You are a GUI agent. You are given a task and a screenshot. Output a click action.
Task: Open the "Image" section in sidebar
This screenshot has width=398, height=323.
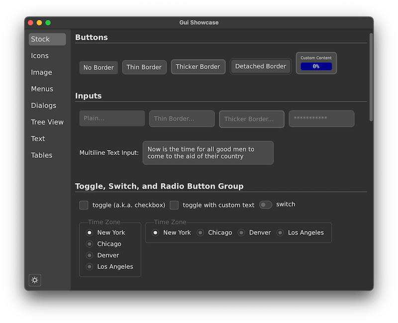click(41, 72)
